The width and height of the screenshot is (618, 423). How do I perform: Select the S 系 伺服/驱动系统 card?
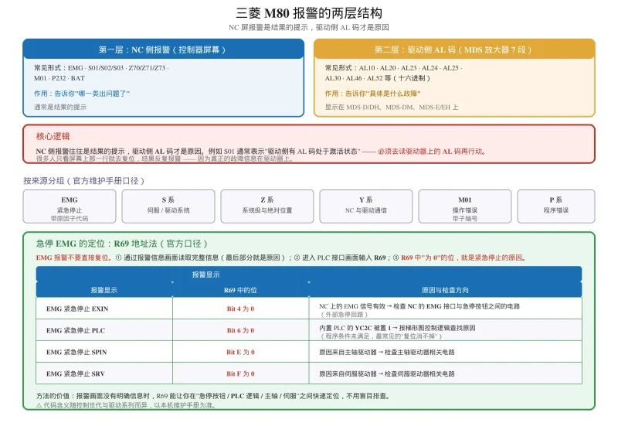point(168,206)
